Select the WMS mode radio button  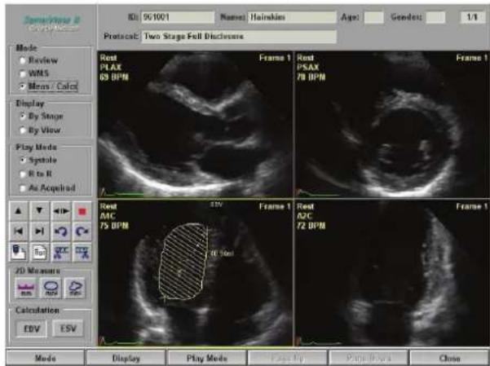point(23,73)
